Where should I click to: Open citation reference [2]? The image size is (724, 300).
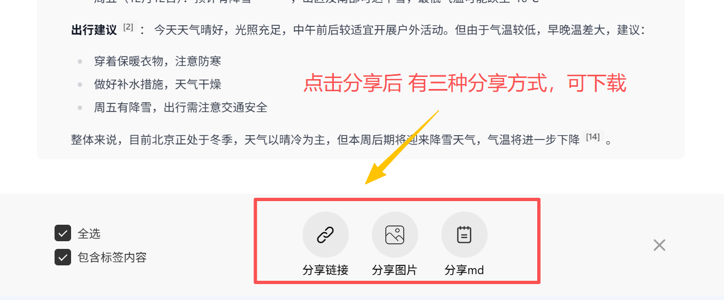[x=128, y=27]
